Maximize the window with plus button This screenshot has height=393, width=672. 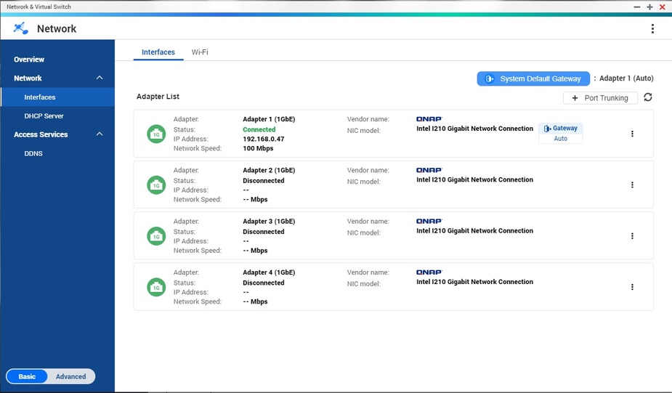click(x=649, y=7)
